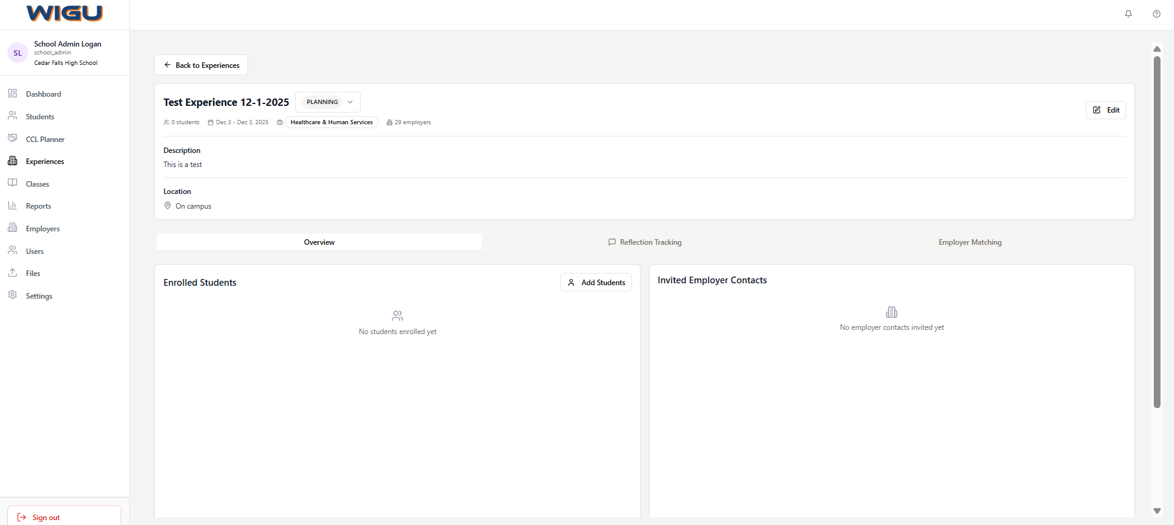The height and width of the screenshot is (525, 1174).
Task: Open the Employer Matching tab
Action: [969, 242]
